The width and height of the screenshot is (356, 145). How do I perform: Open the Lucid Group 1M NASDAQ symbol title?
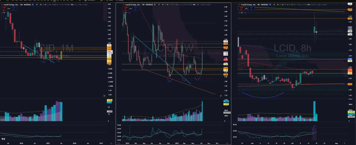pyautogui.click(x=17, y=5)
